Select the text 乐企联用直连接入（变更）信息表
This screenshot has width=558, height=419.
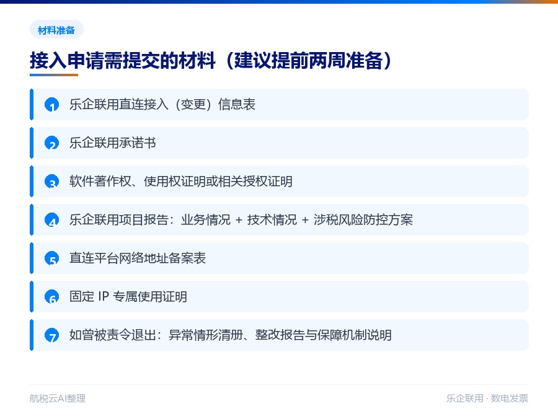coord(162,105)
